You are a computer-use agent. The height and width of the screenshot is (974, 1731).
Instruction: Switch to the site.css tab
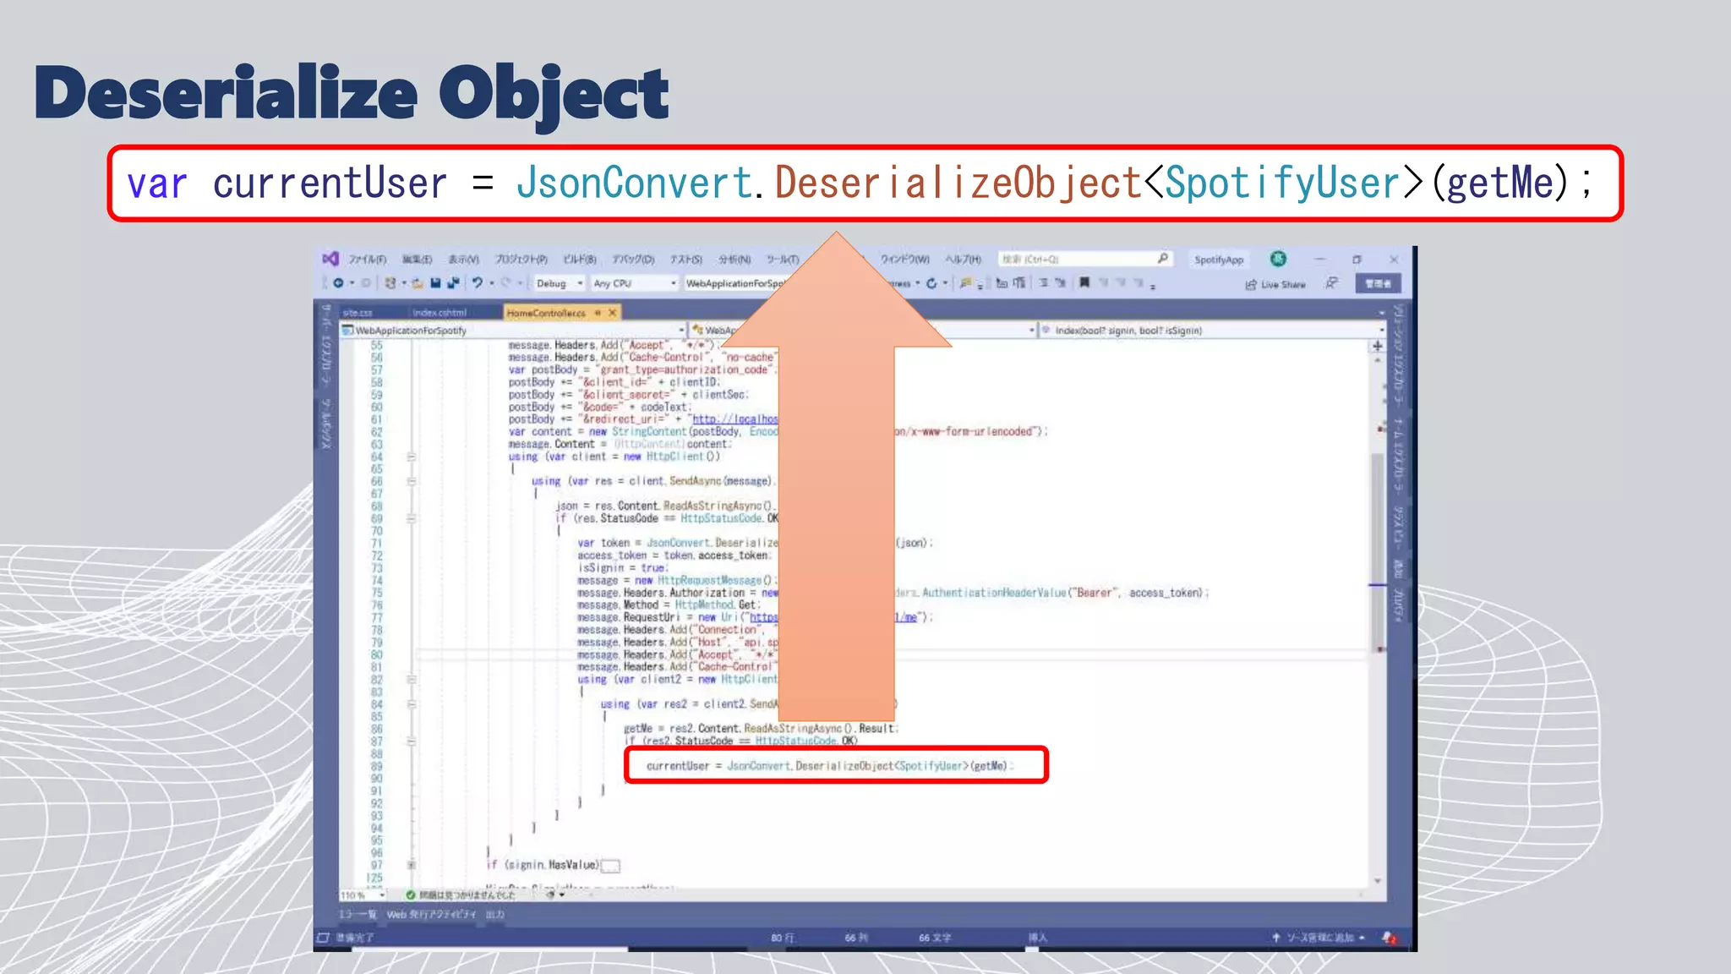pos(358,313)
